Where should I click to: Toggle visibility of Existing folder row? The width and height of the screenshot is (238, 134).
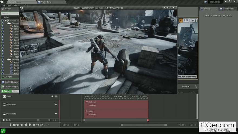(3, 59)
